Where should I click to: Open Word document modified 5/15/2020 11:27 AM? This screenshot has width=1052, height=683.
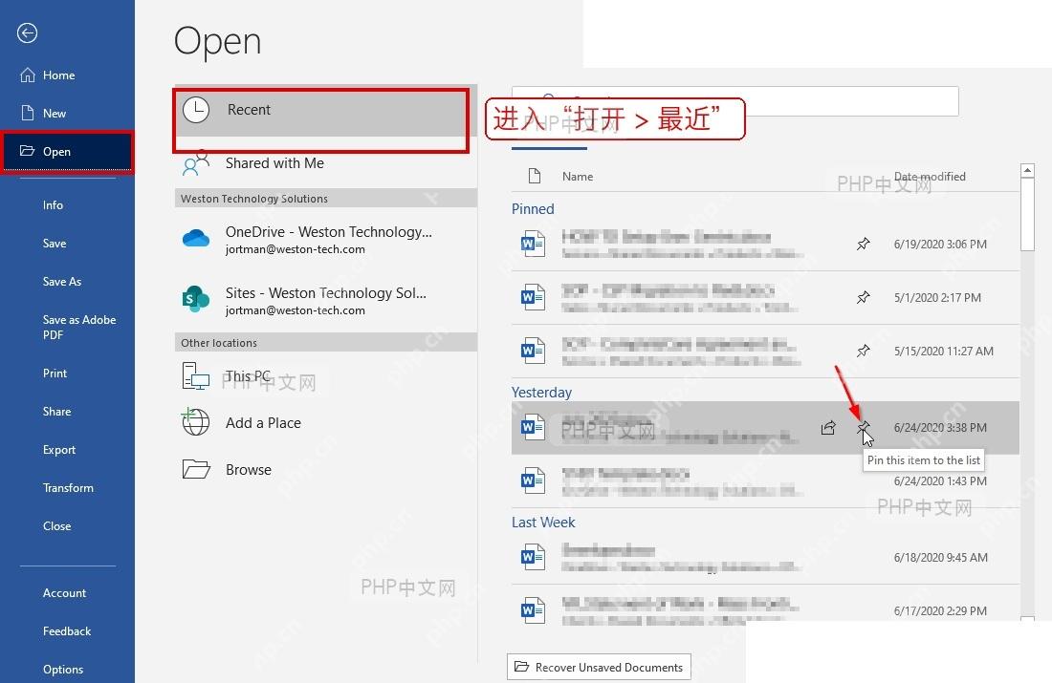[x=765, y=352]
